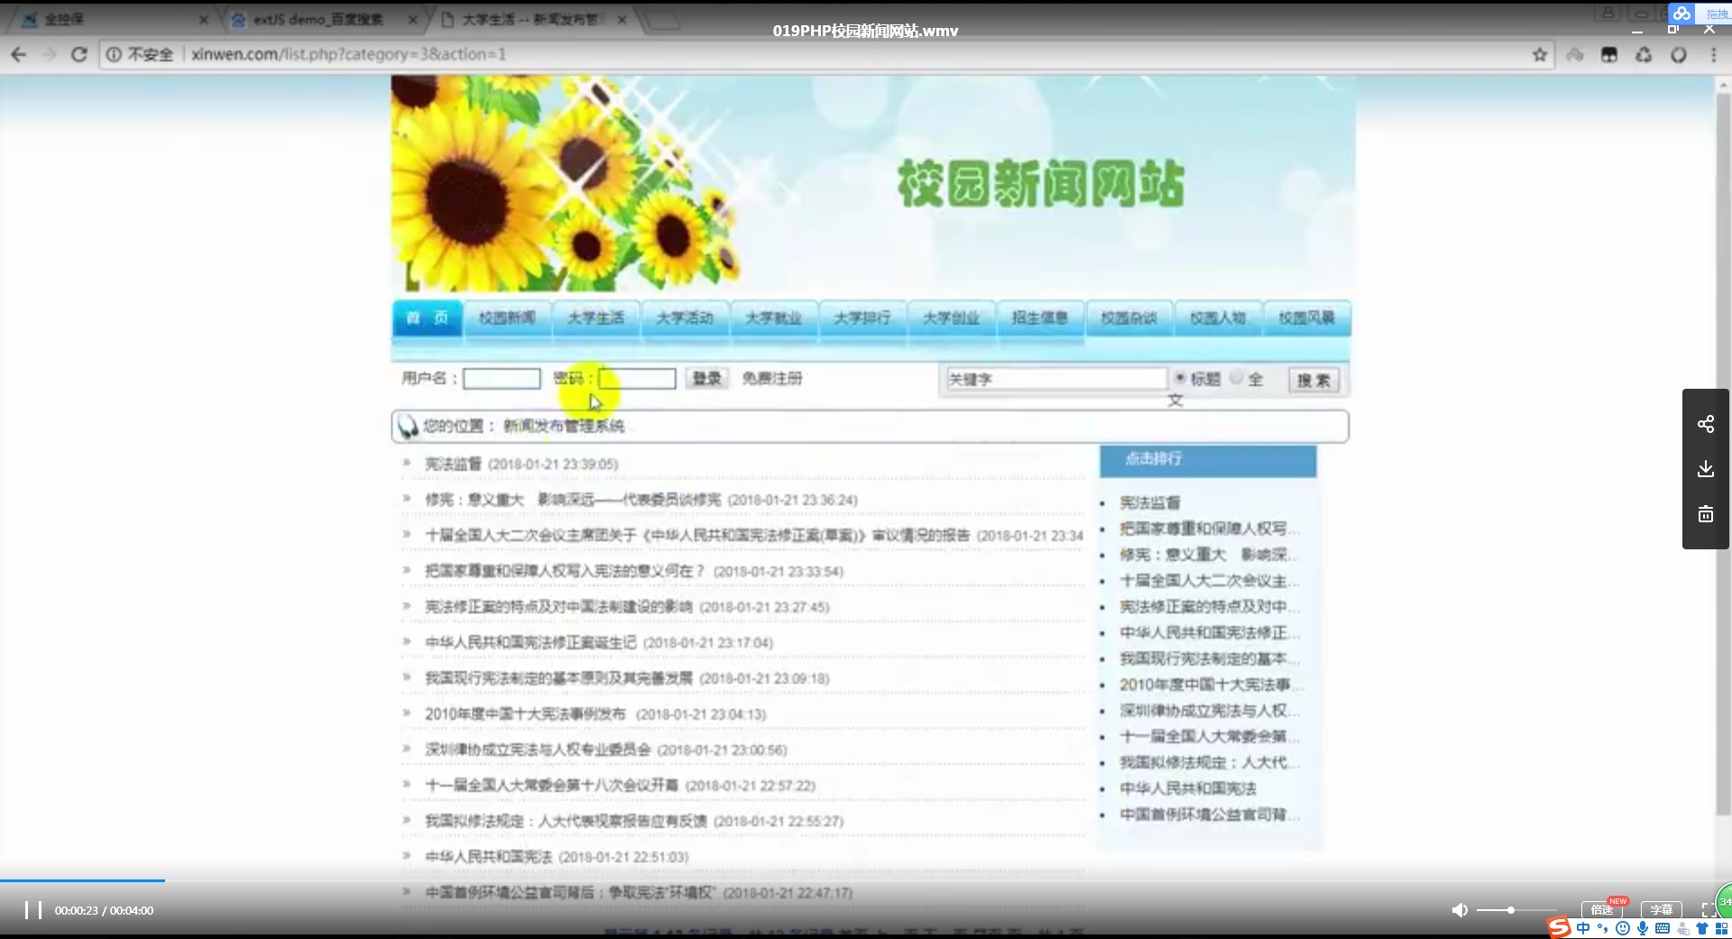
Task: Select the 标题 radio button
Action: pyautogui.click(x=1179, y=378)
